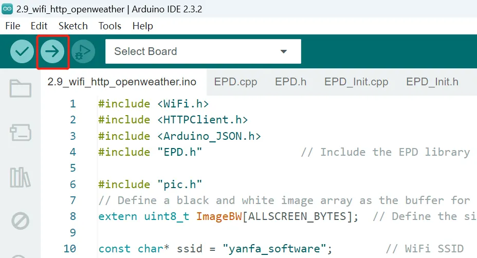Click the Verify checkmark button
This screenshot has height=258, width=477.
coord(22,51)
